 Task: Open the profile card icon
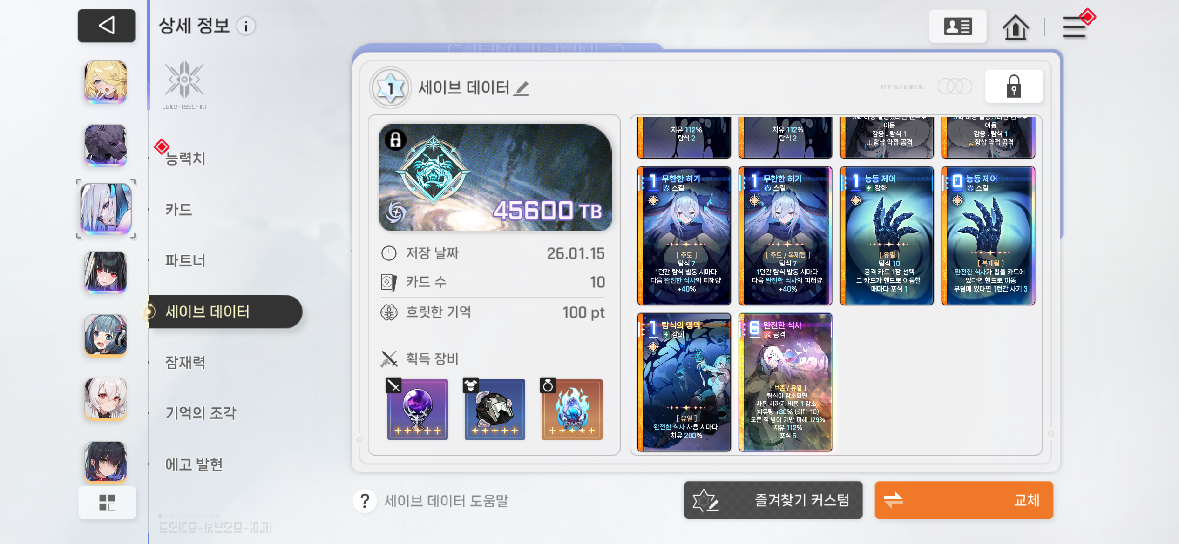(957, 27)
